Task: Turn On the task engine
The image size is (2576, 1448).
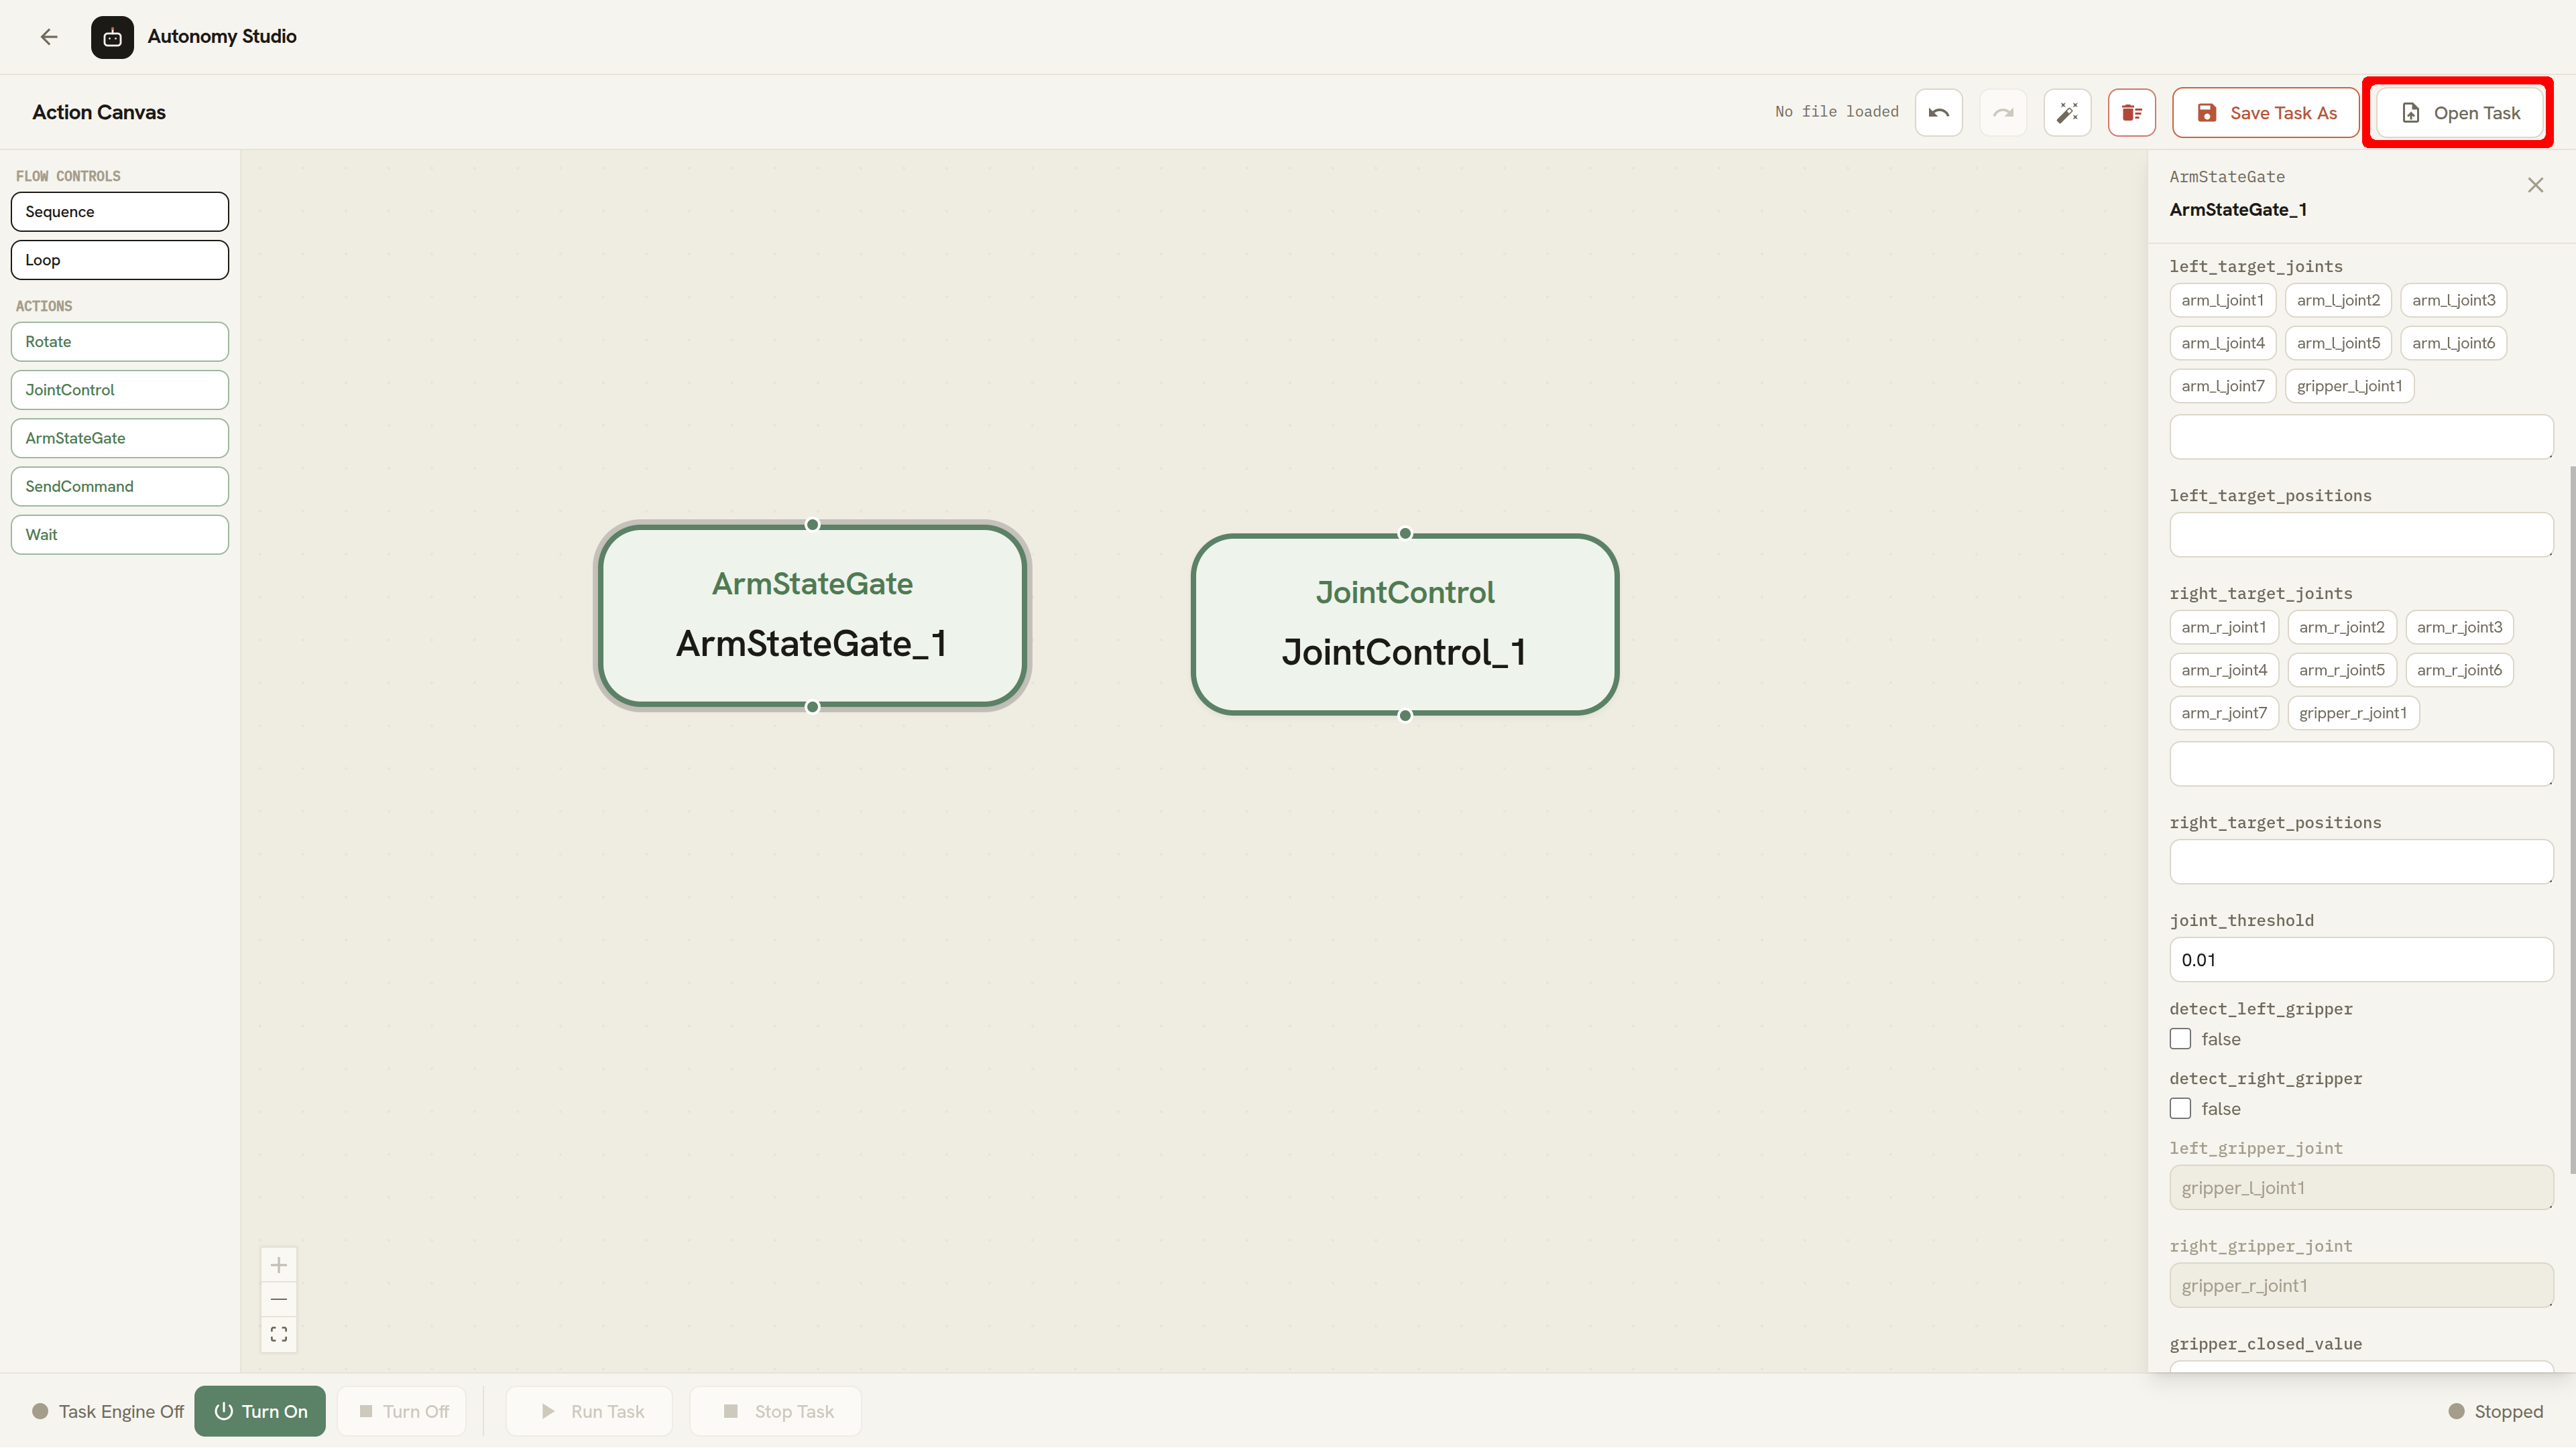Action: click(x=260, y=1411)
